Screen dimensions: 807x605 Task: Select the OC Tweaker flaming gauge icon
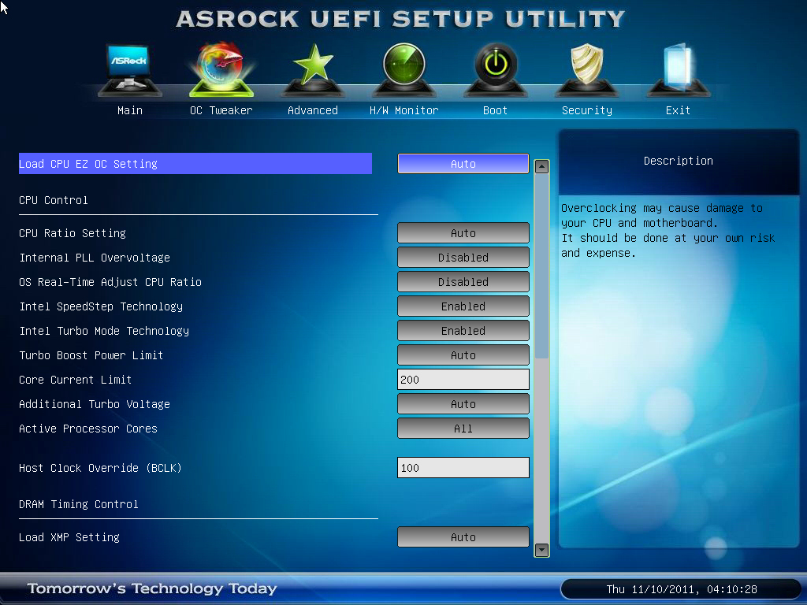coord(221,69)
